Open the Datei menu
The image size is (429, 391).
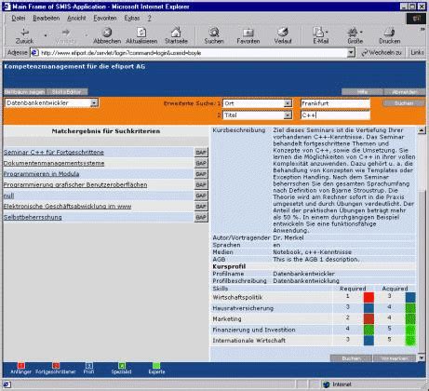(19, 19)
